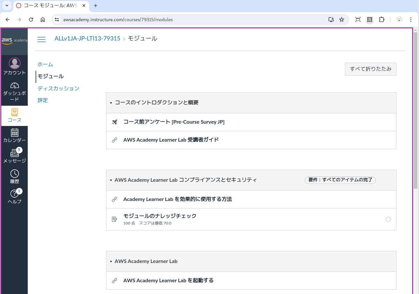Bookmark this page with the star icon
This screenshot has height=294, width=419.
(x=342, y=20)
